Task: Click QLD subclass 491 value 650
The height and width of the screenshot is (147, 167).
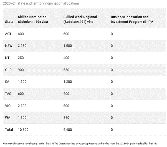Action: 66,70
